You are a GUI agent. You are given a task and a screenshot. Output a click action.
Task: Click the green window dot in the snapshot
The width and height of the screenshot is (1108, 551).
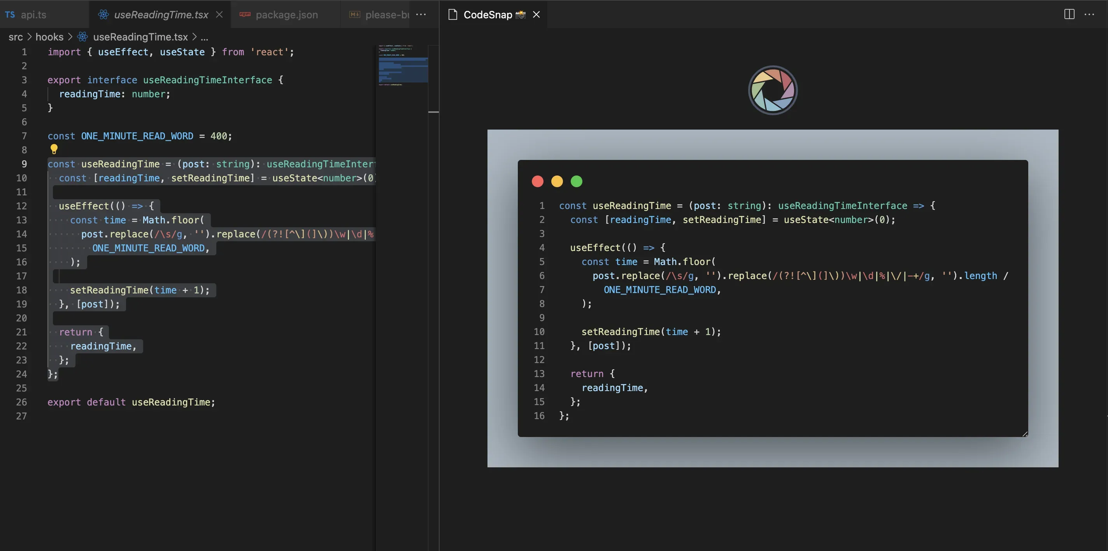pyautogui.click(x=576, y=181)
